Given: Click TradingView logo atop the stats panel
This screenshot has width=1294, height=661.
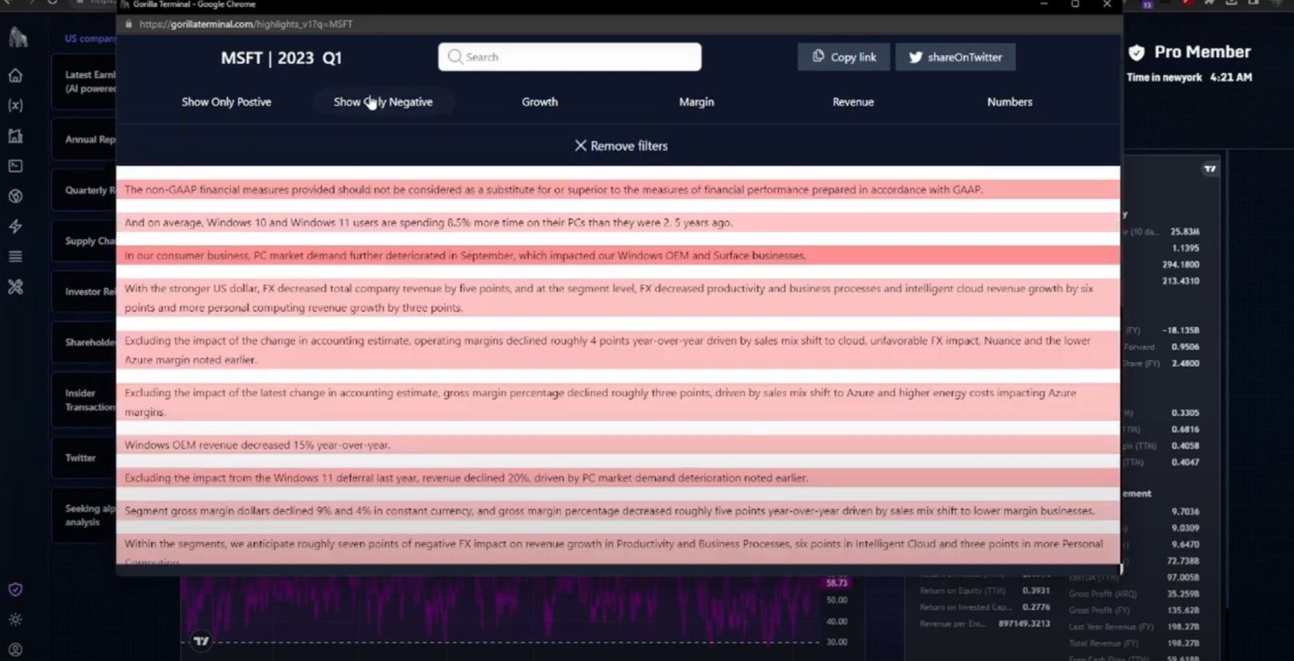Looking at the screenshot, I should coord(1210,169).
